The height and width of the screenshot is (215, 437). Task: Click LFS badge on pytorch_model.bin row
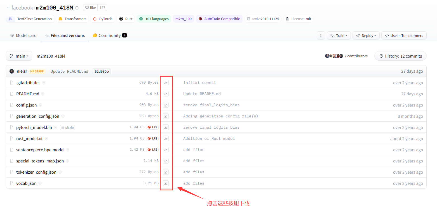pos(152,127)
